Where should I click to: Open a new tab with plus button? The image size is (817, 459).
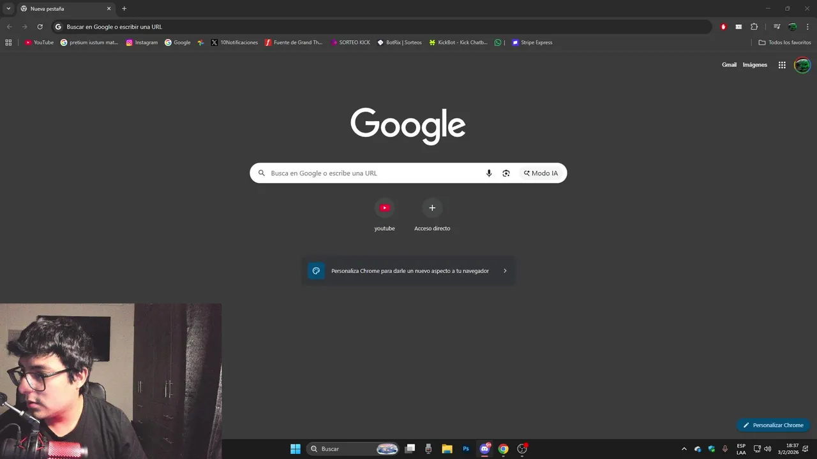[x=124, y=9]
